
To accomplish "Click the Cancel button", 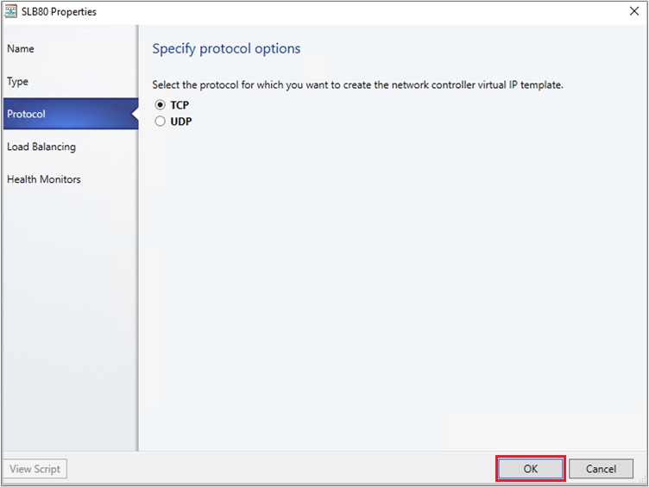I will [602, 469].
